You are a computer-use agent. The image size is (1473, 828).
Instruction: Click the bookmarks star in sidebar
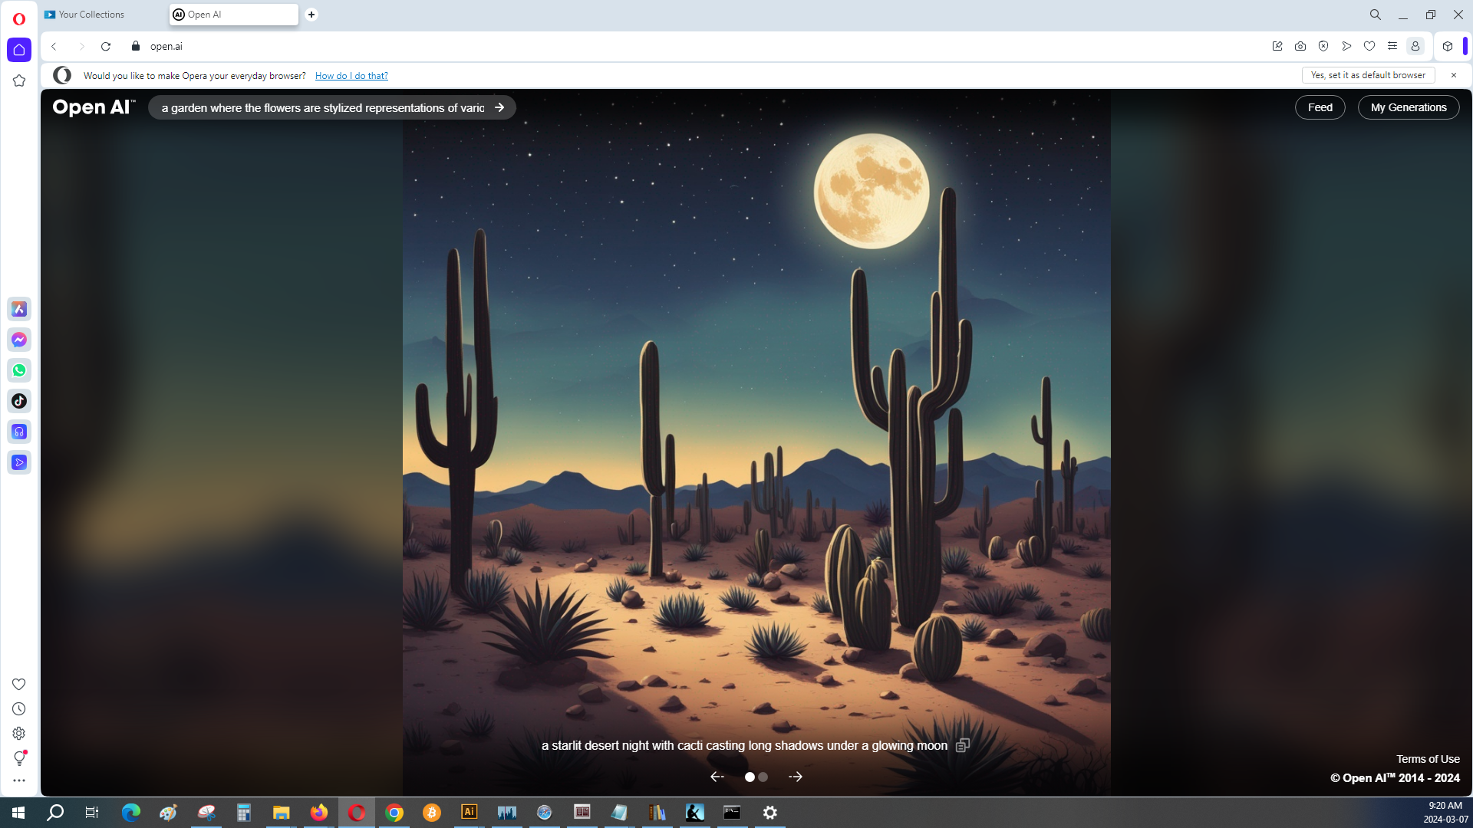tap(19, 80)
